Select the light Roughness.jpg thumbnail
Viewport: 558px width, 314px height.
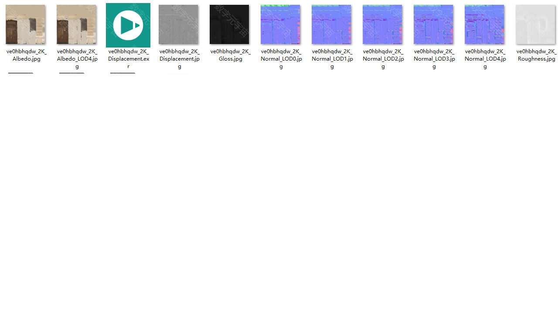click(535, 24)
